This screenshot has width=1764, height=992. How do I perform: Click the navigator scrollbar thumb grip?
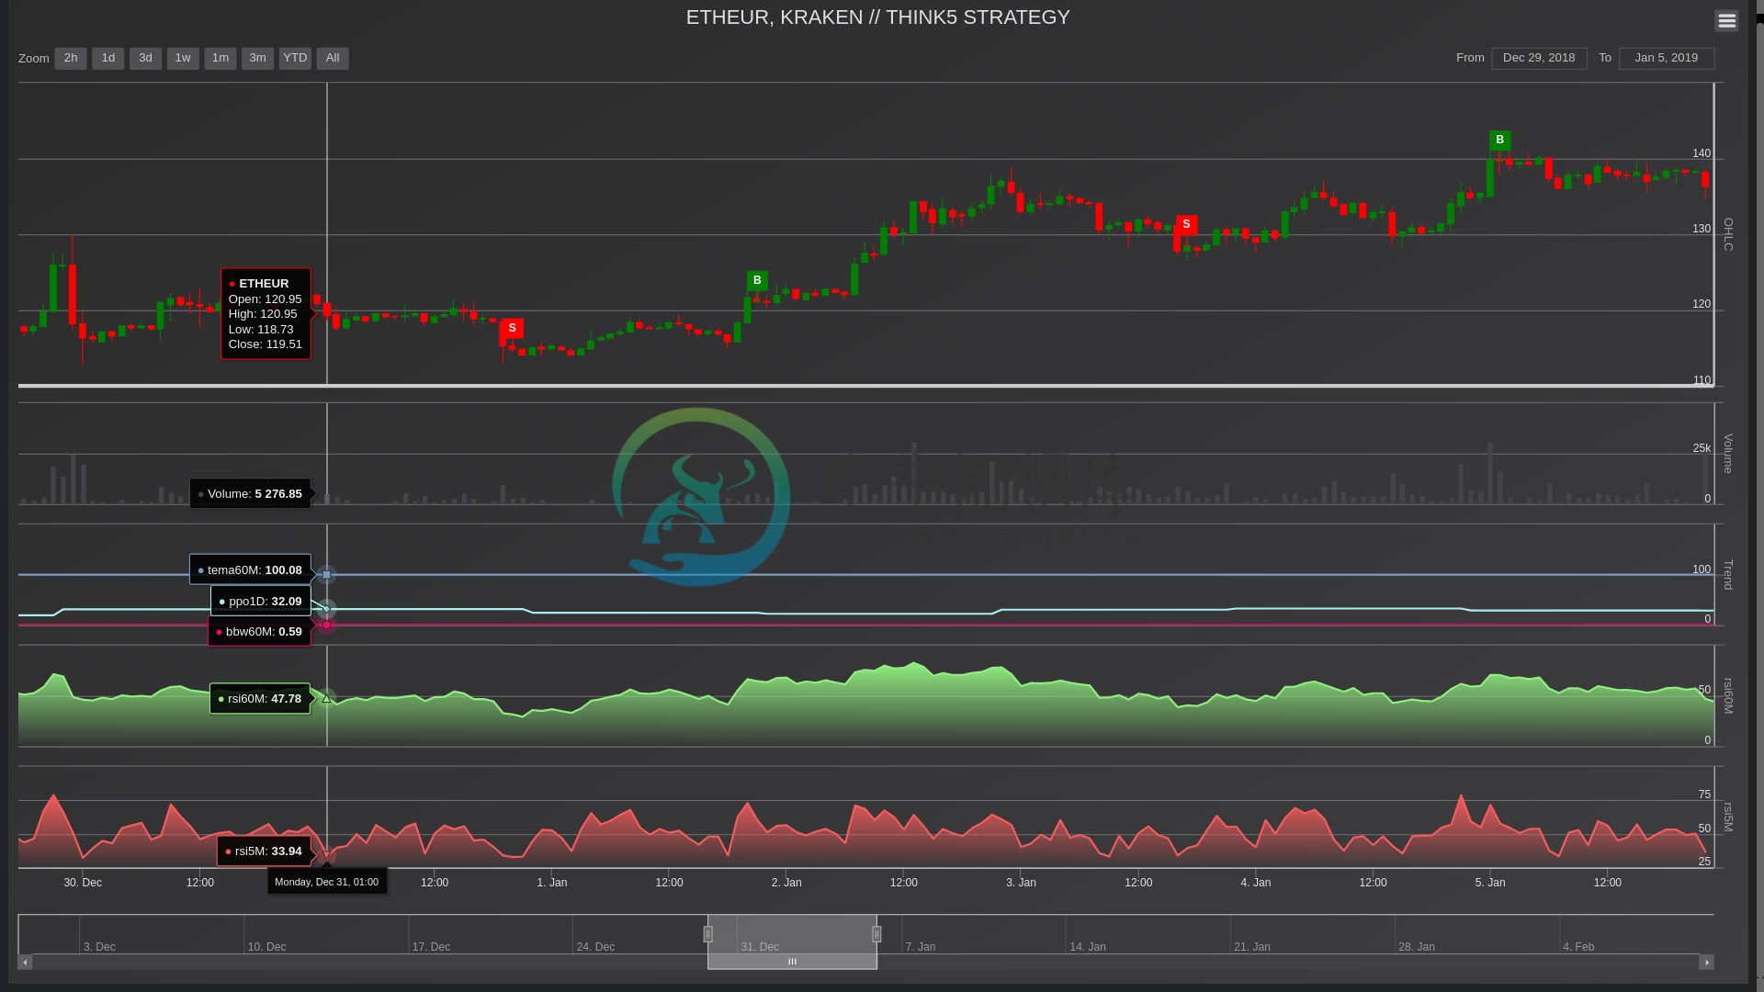click(x=792, y=962)
